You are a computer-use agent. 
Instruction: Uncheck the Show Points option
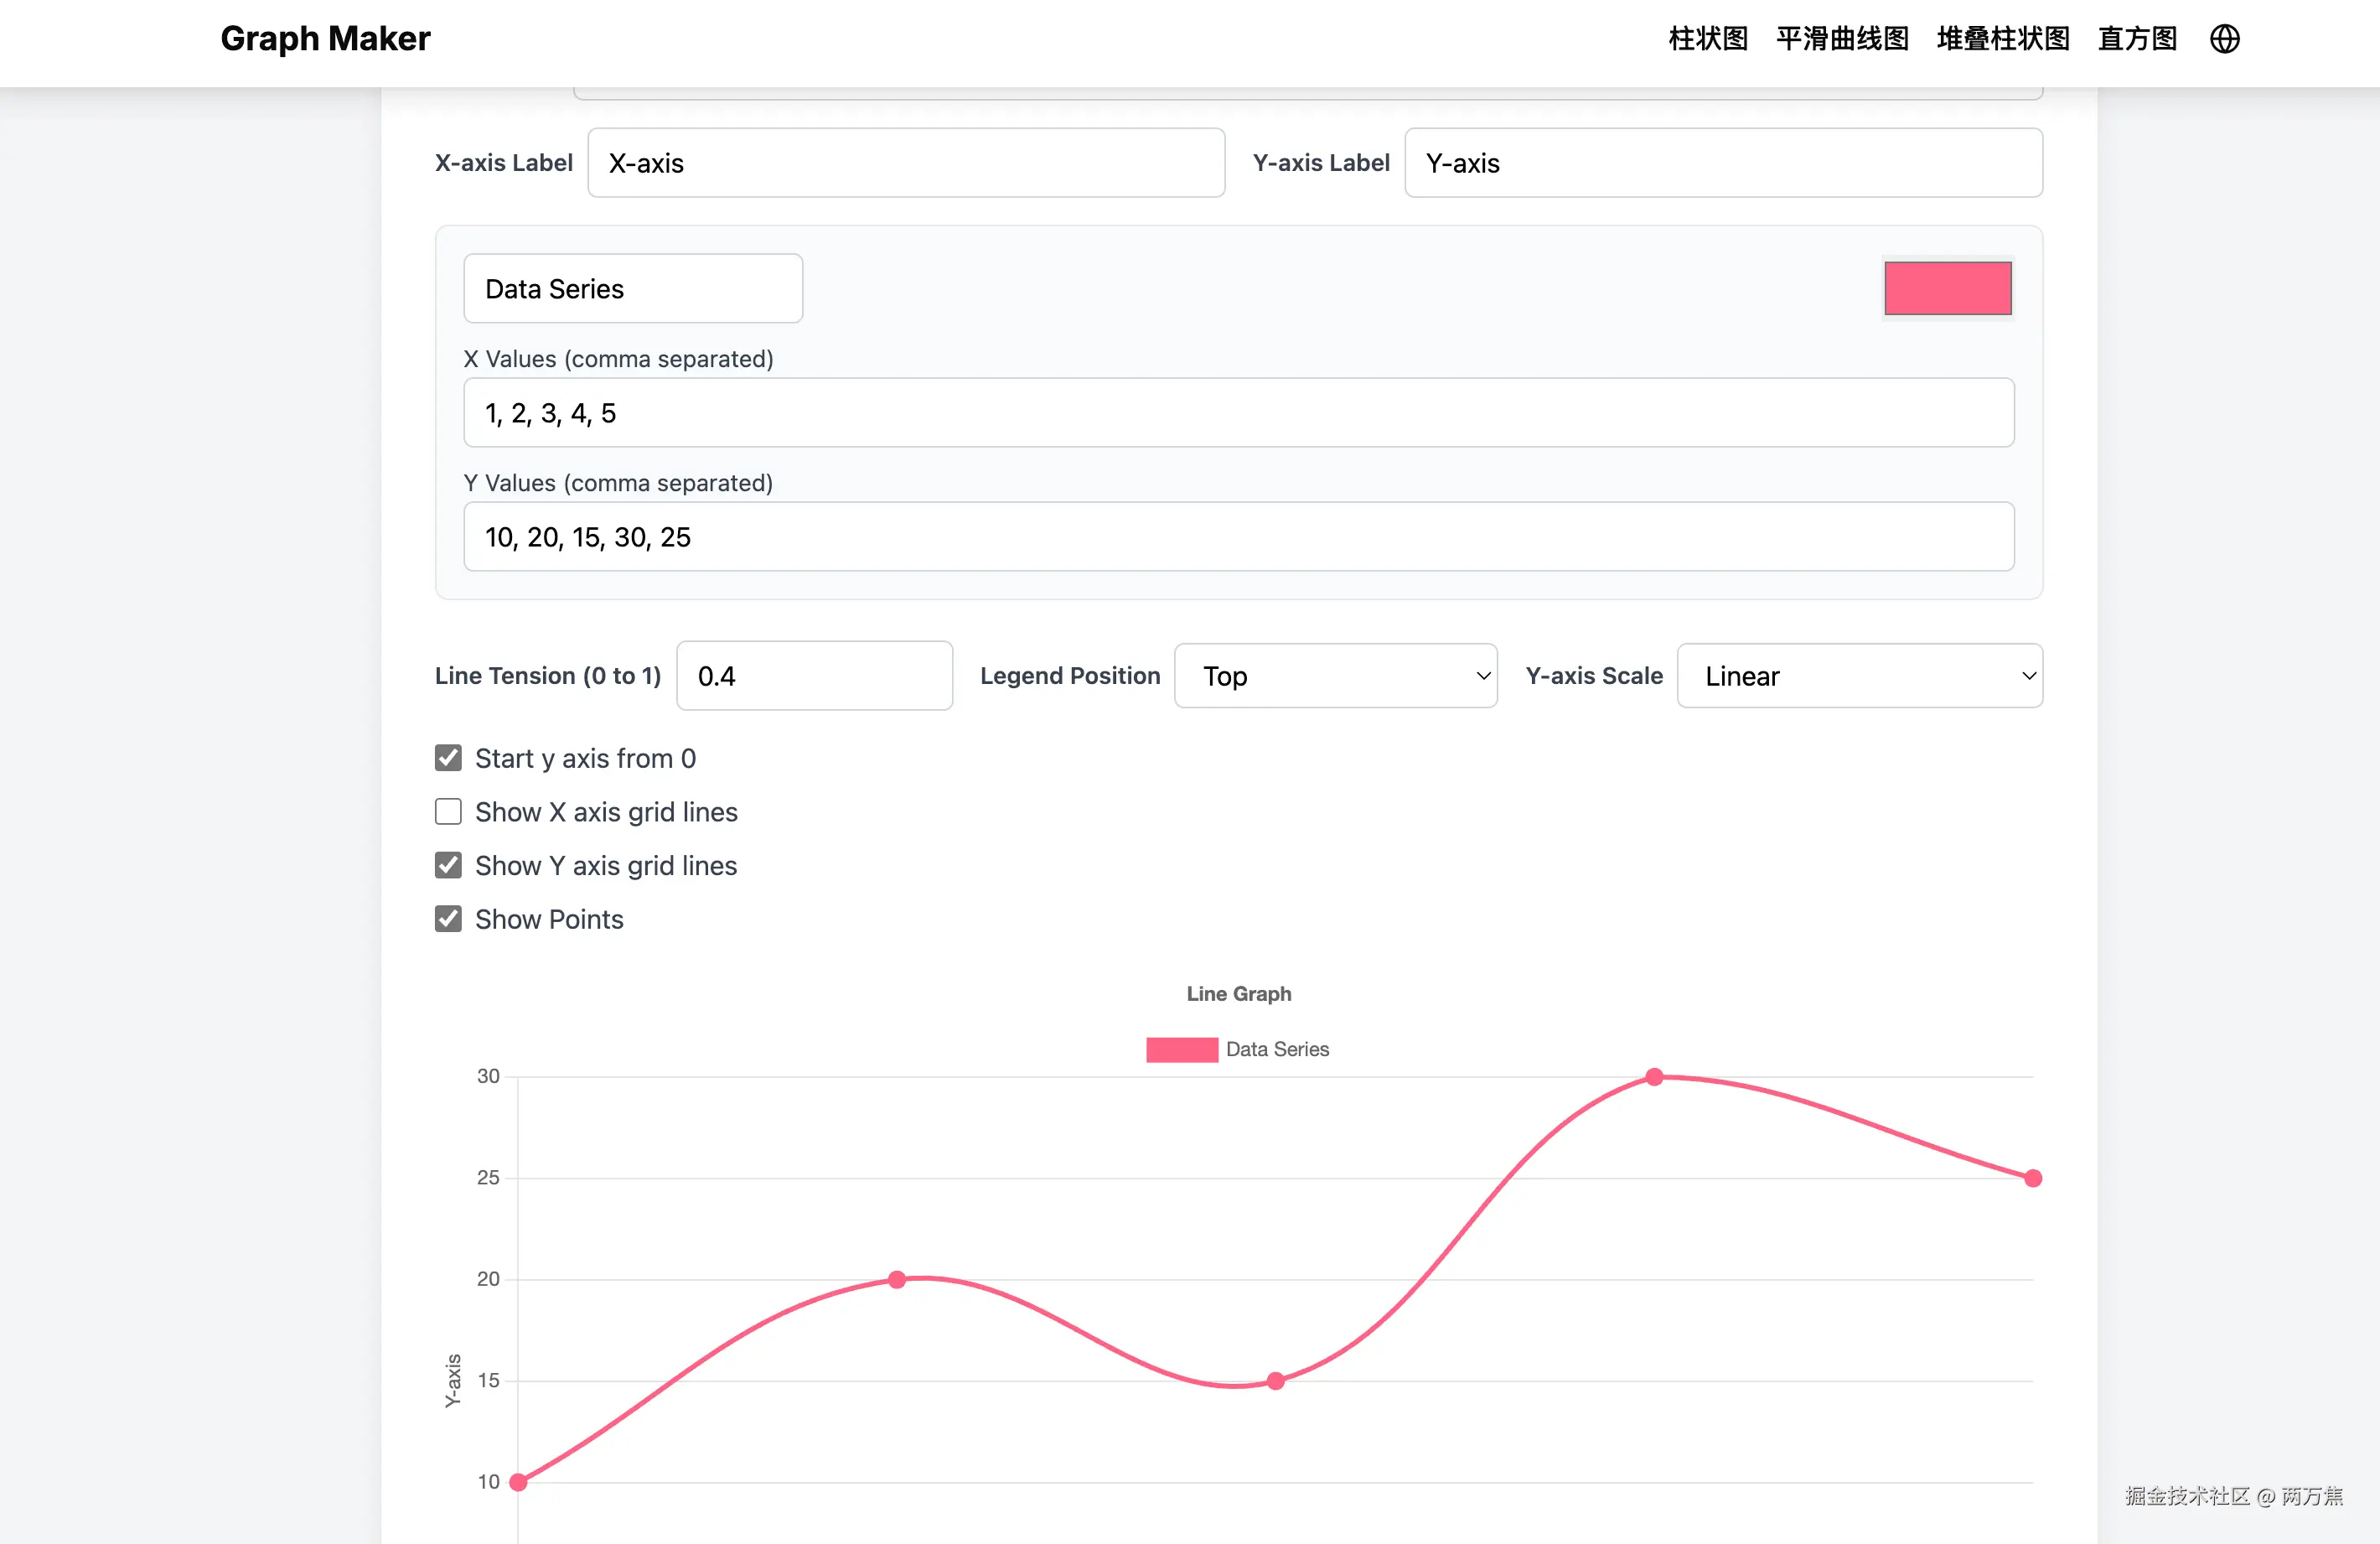coord(448,918)
